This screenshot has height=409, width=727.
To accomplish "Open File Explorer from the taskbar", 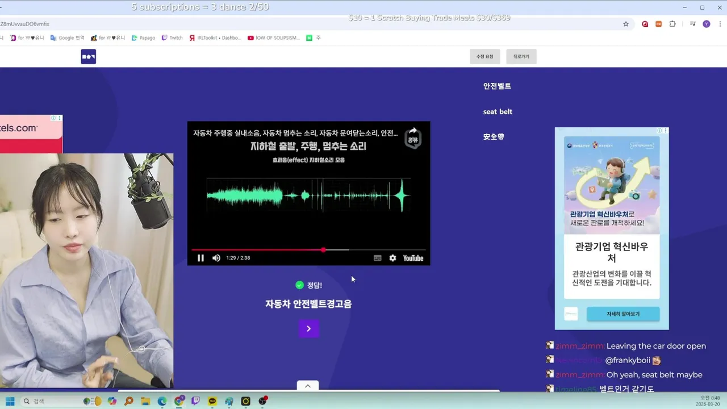I will [145, 401].
